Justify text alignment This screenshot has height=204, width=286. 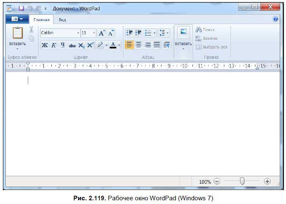157,45
